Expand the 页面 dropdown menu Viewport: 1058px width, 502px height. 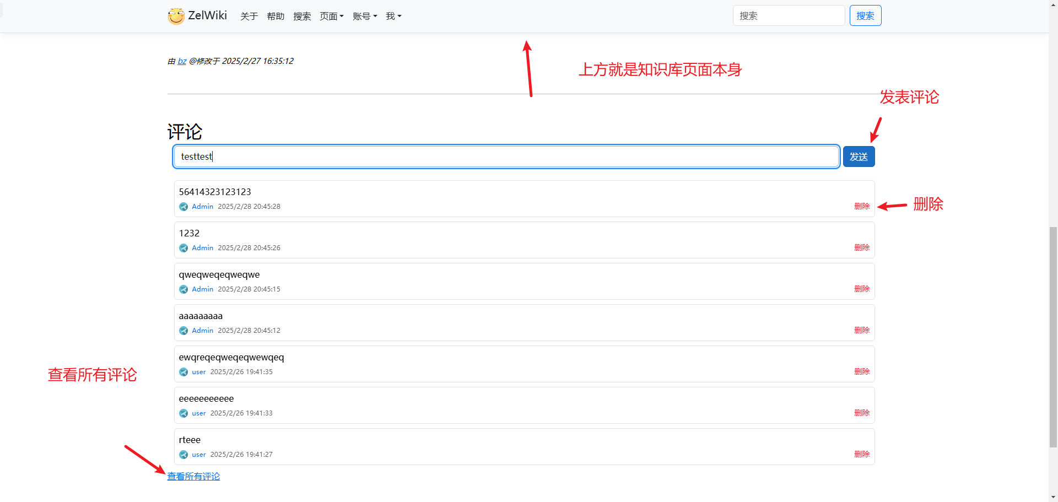tap(331, 17)
